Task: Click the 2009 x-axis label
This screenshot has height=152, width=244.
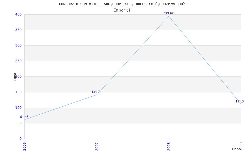Action: [x=241, y=147]
